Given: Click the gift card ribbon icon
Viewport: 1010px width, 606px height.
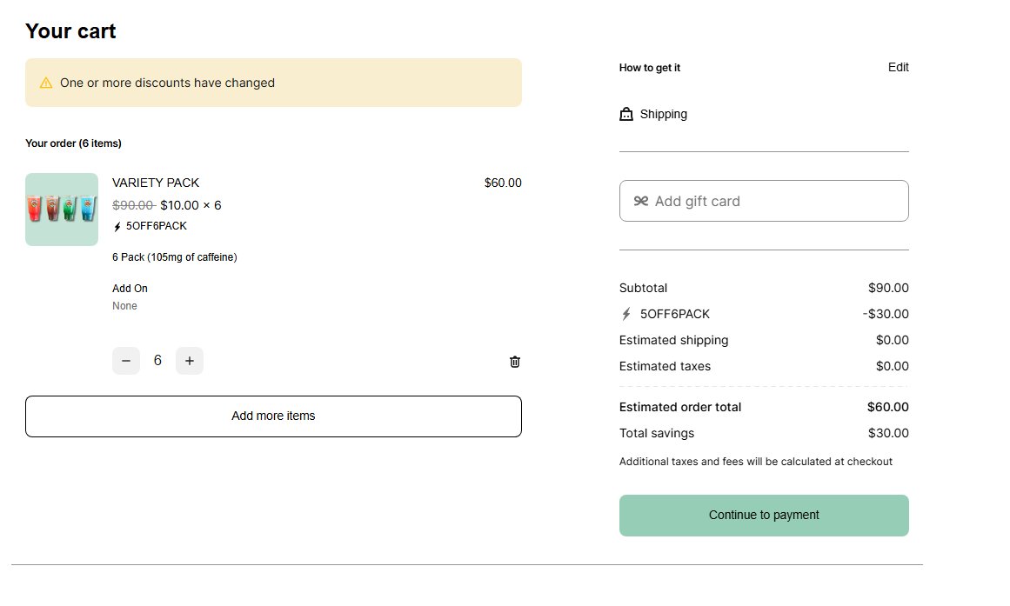Looking at the screenshot, I should tap(641, 201).
